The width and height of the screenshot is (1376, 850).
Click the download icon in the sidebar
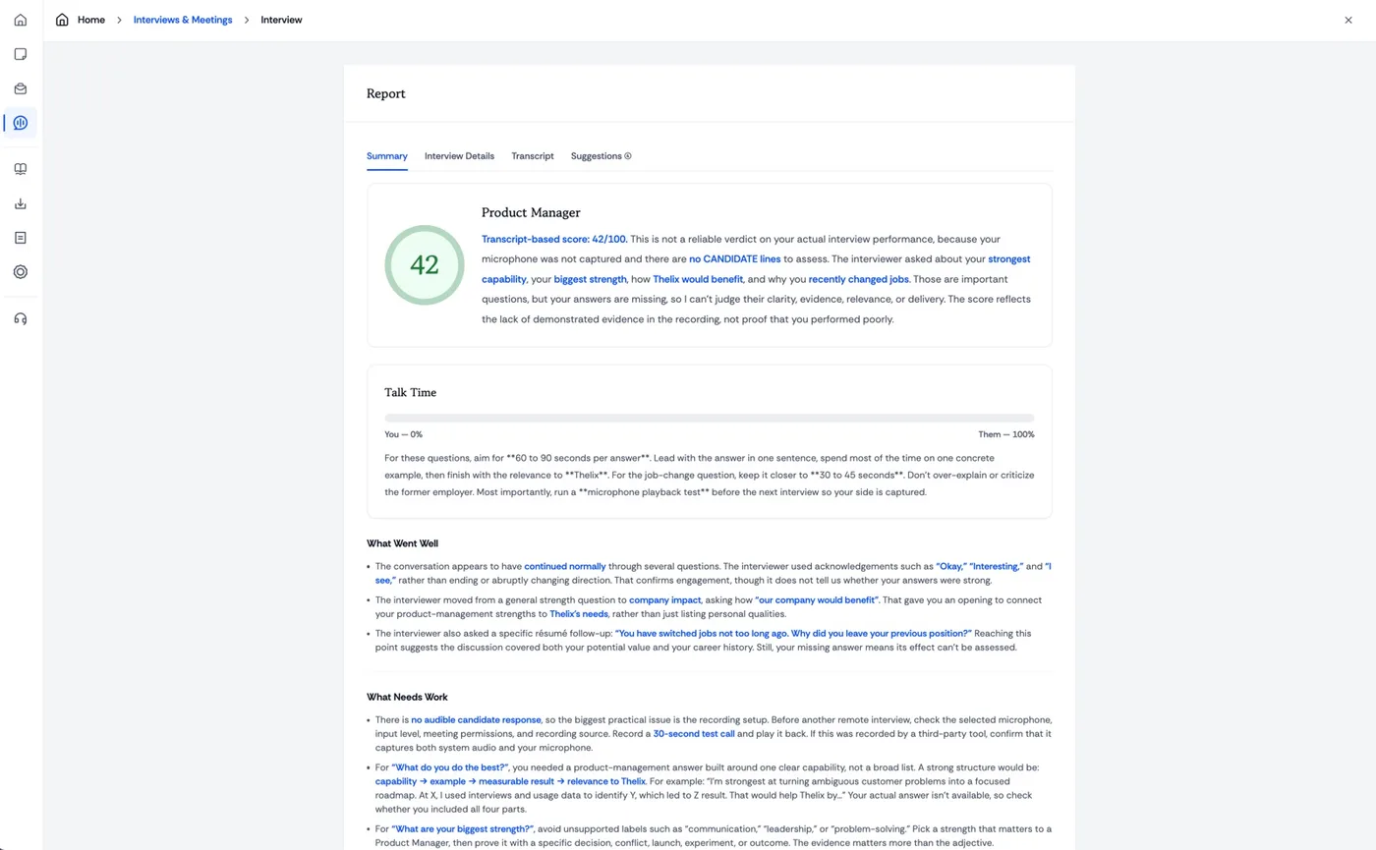pyautogui.click(x=21, y=203)
